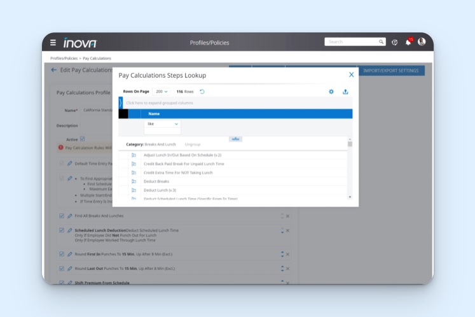Reorder Round First In Punches rule arrows
This screenshot has width=475, height=317.
pos(282,254)
